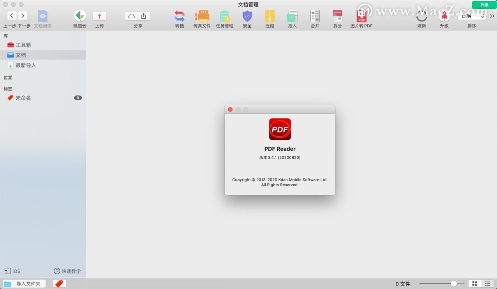Click the 0 文件 file count

click(x=403, y=284)
